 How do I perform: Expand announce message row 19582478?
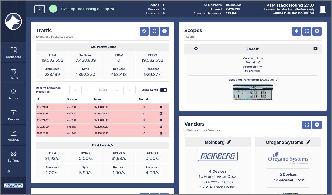click(161, 120)
